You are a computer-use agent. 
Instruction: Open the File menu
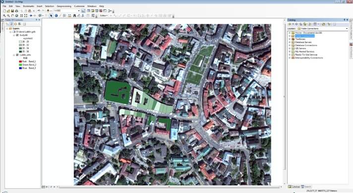coord(4,6)
